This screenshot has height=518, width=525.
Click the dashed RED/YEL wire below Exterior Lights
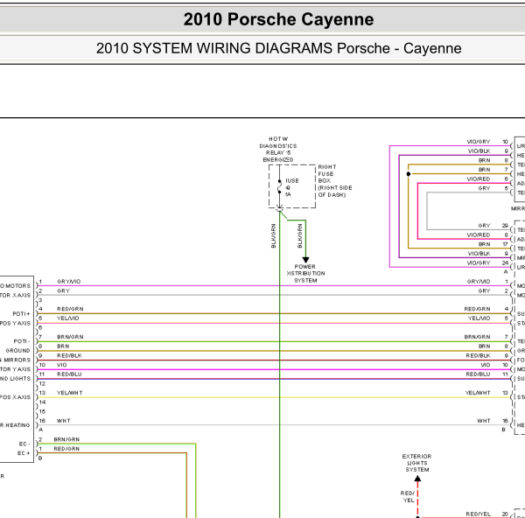[417, 499]
